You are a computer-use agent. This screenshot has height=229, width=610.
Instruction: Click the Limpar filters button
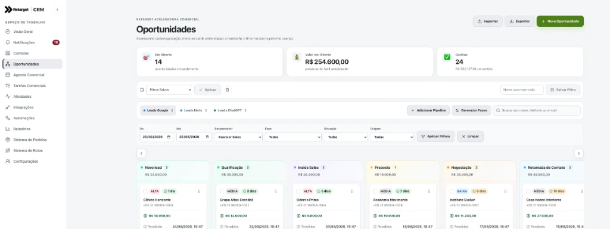pyautogui.click(x=471, y=137)
